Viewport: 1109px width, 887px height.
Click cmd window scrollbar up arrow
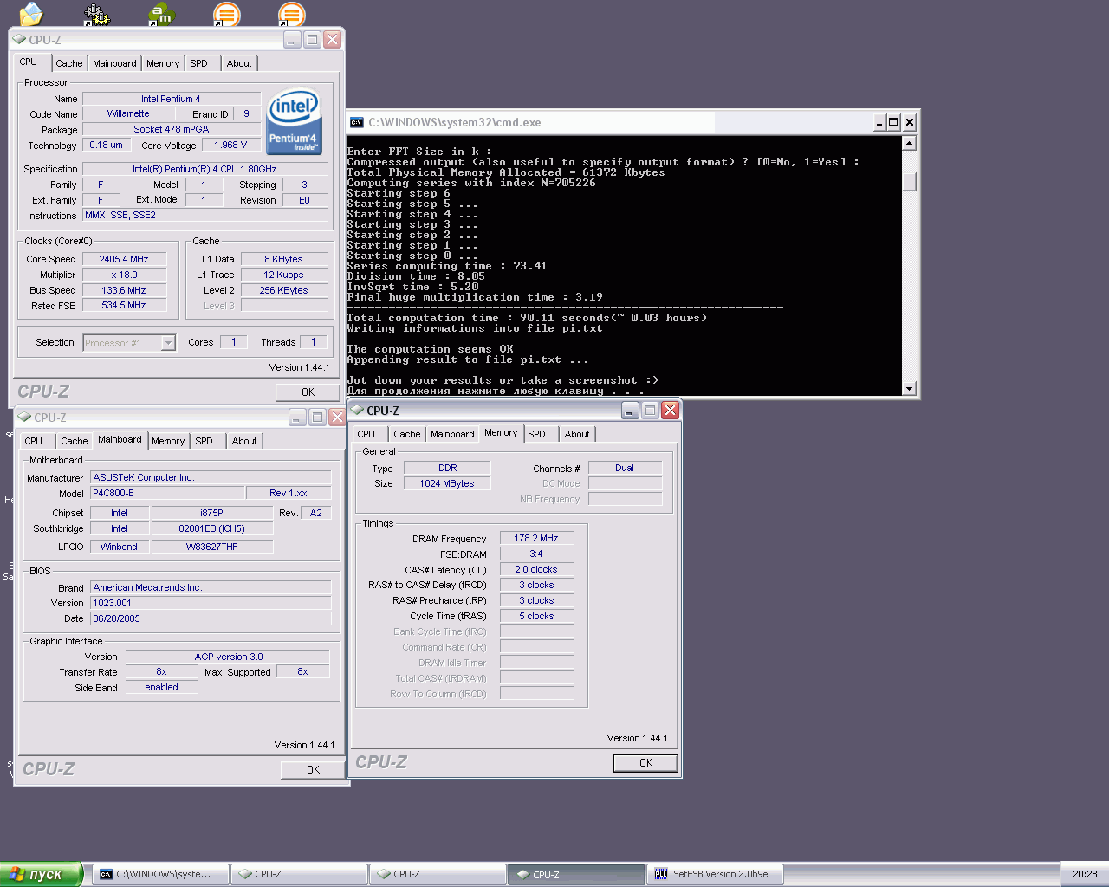(x=909, y=143)
